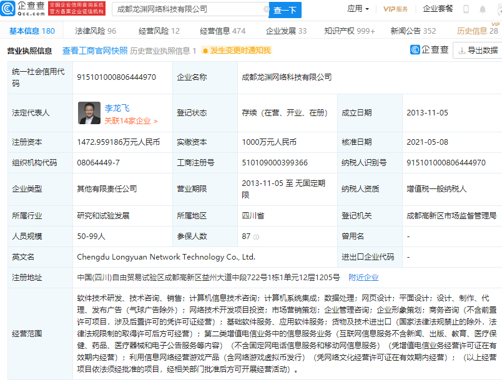Switch to the 知识产权 tab
This screenshot has height=380, width=502.
(349, 31)
